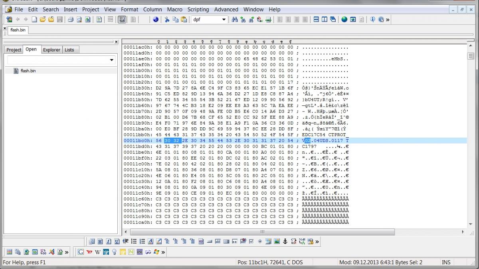This screenshot has width=479, height=269.
Task: Click the HTML image insert icon
Action: click(x=277, y=241)
